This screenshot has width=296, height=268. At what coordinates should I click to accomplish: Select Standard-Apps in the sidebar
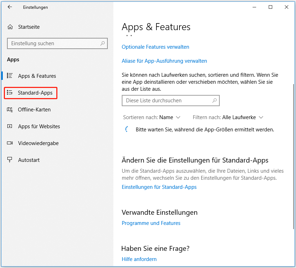tap(35, 93)
